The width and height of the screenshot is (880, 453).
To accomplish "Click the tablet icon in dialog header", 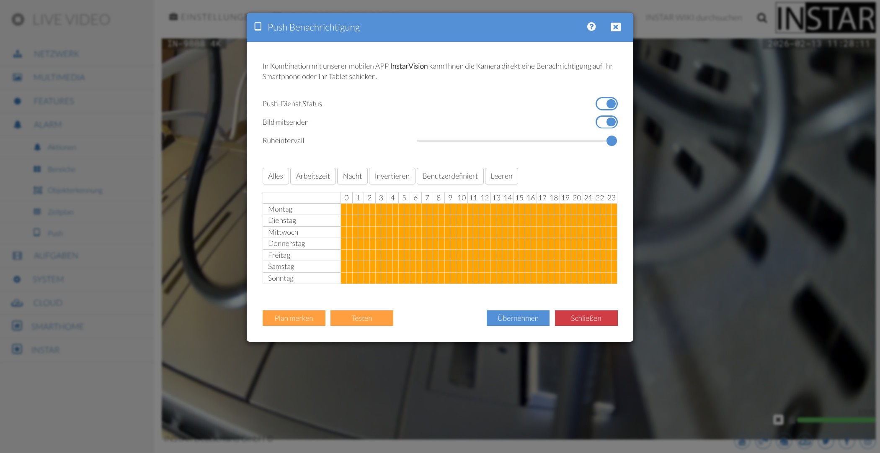I will (258, 27).
